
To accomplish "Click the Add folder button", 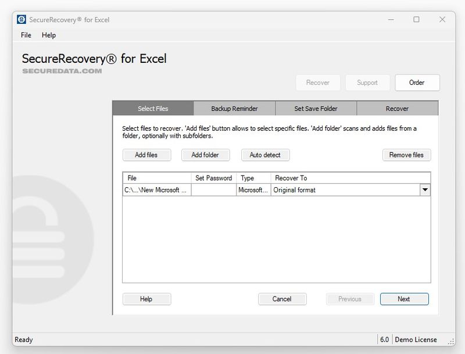I will [205, 155].
